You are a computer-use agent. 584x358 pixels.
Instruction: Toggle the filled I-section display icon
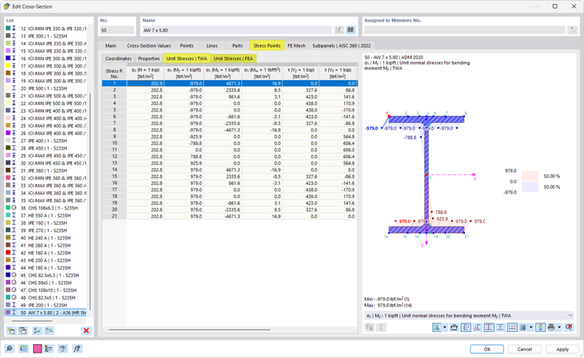coord(489,327)
